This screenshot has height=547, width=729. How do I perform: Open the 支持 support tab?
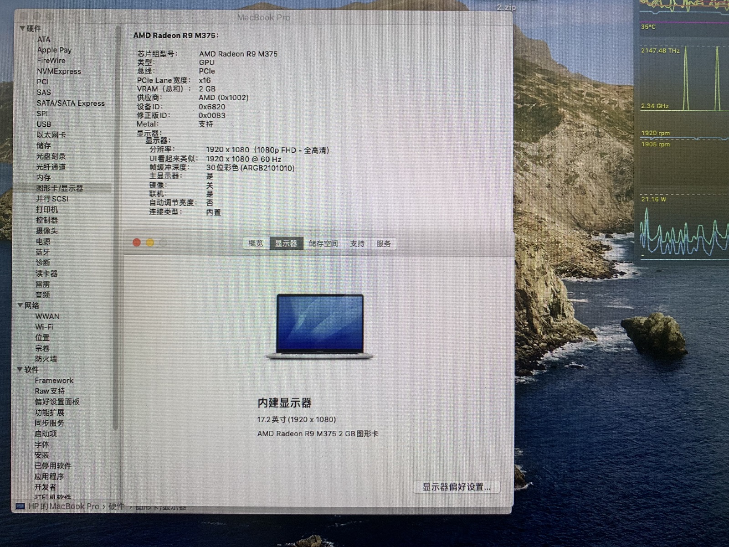click(x=357, y=243)
